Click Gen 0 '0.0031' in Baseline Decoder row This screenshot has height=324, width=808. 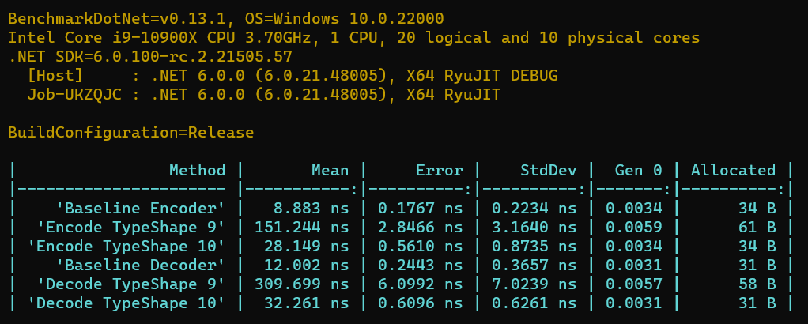point(634,265)
